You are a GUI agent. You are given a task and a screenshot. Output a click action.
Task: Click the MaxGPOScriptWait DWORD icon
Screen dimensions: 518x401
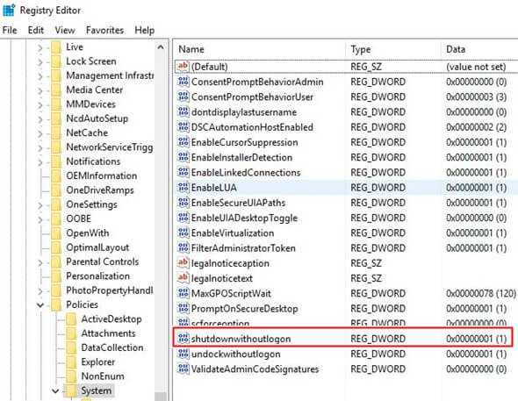coord(183,293)
